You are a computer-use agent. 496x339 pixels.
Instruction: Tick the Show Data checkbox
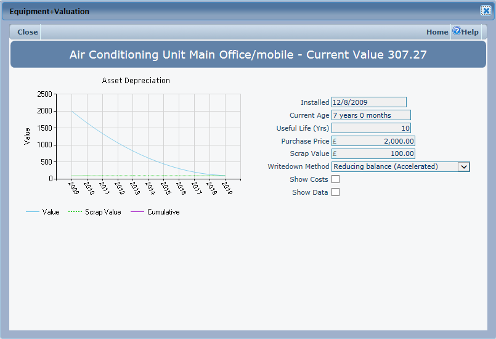point(336,192)
